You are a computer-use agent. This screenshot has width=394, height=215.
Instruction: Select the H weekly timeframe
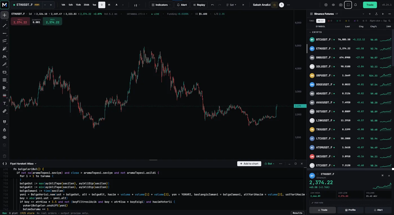[109, 5]
